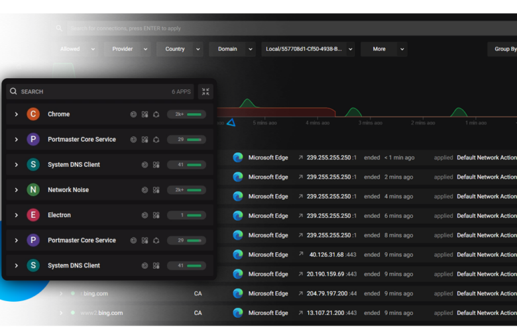Image resolution: width=517 pixels, height=331 pixels.
Task: Click the 'Search for connections' input field
Action: [x=292, y=28]
